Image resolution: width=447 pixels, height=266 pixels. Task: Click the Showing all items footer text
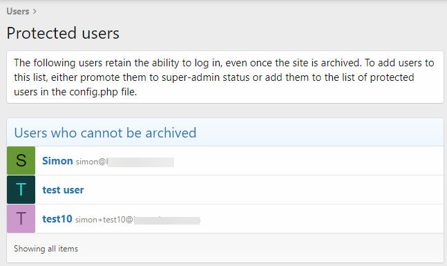[46, 249]
